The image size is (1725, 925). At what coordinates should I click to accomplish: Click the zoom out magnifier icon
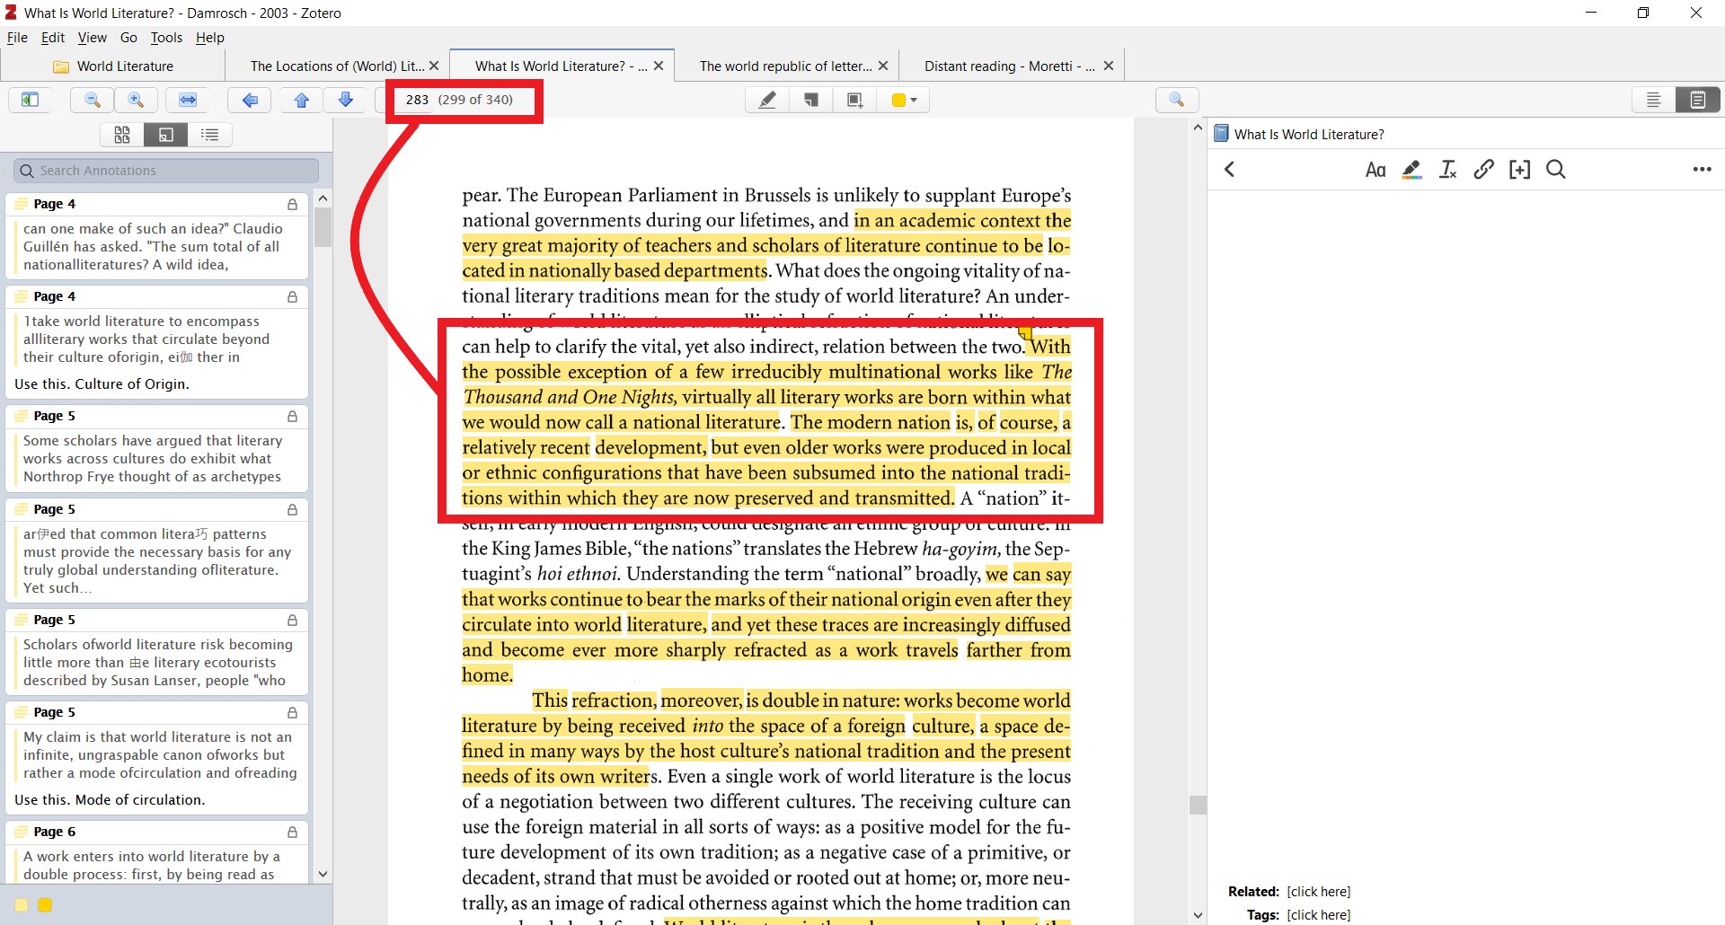pos(91,100)
